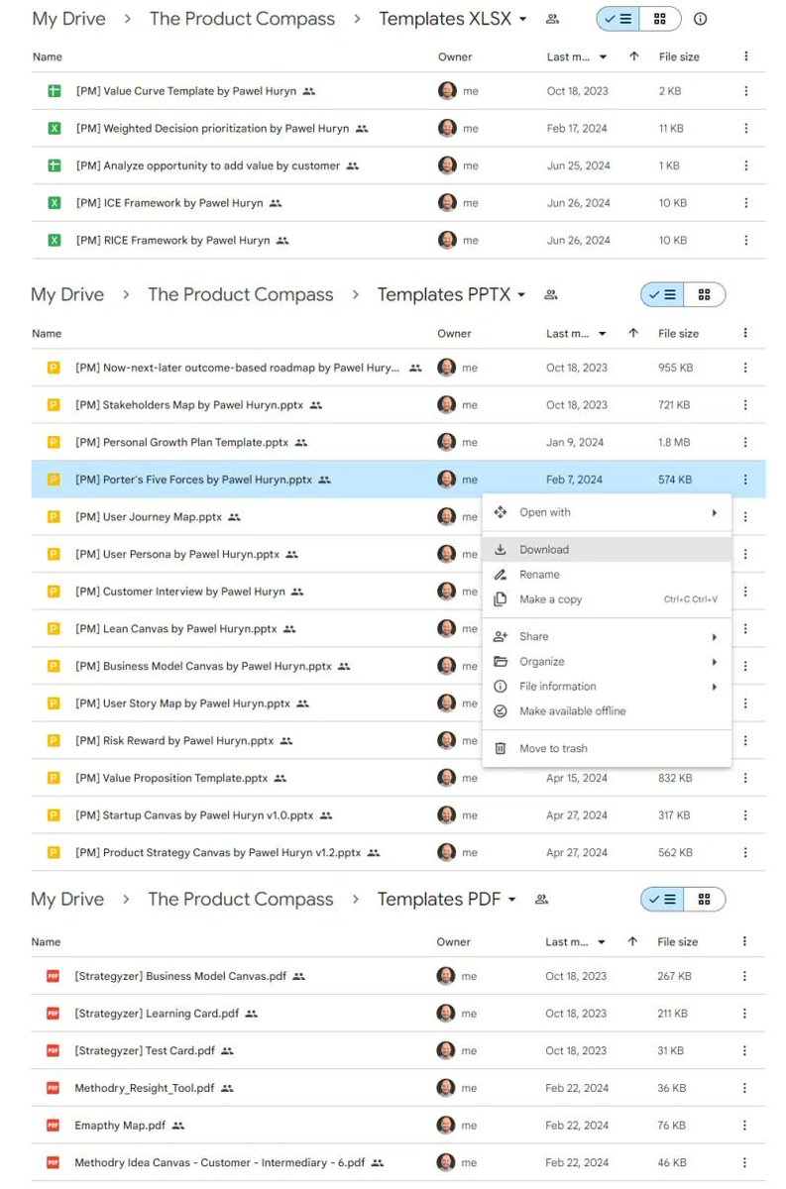Viewport: 786px width, 1189px height.
Task: Click PDF icon of Emapthy Map file
Action: (x=54, y=1126)
